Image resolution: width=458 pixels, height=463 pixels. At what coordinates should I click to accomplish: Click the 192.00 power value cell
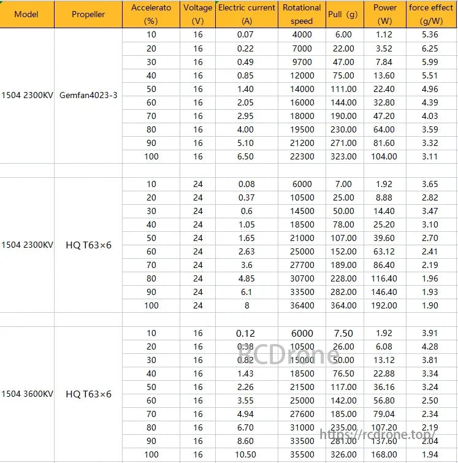tap(385, 305)
